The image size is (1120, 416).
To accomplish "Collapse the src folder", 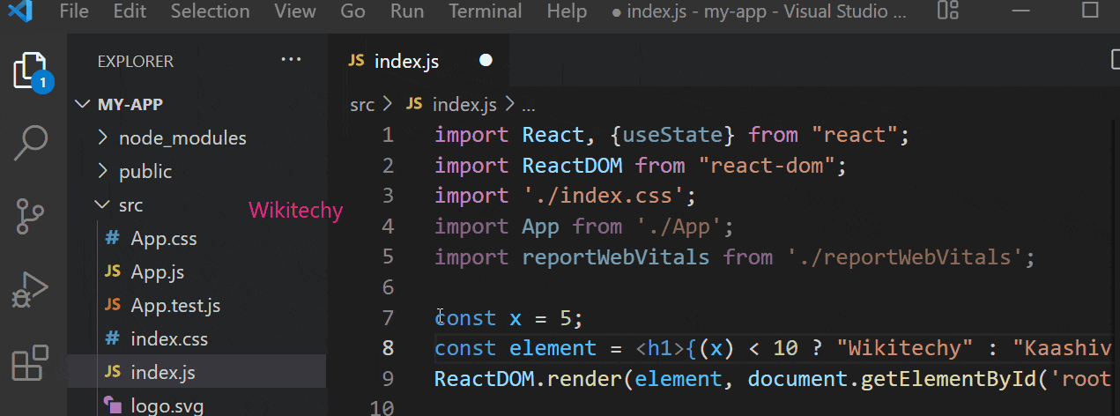I will [x=130, y=205].
